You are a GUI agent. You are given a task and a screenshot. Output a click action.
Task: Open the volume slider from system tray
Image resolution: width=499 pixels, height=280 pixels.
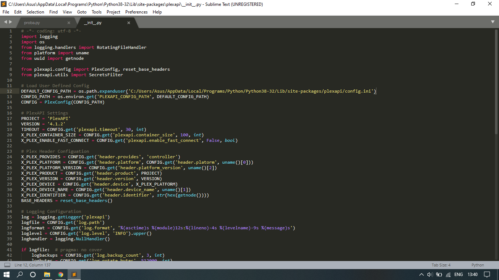pos(430,274)
